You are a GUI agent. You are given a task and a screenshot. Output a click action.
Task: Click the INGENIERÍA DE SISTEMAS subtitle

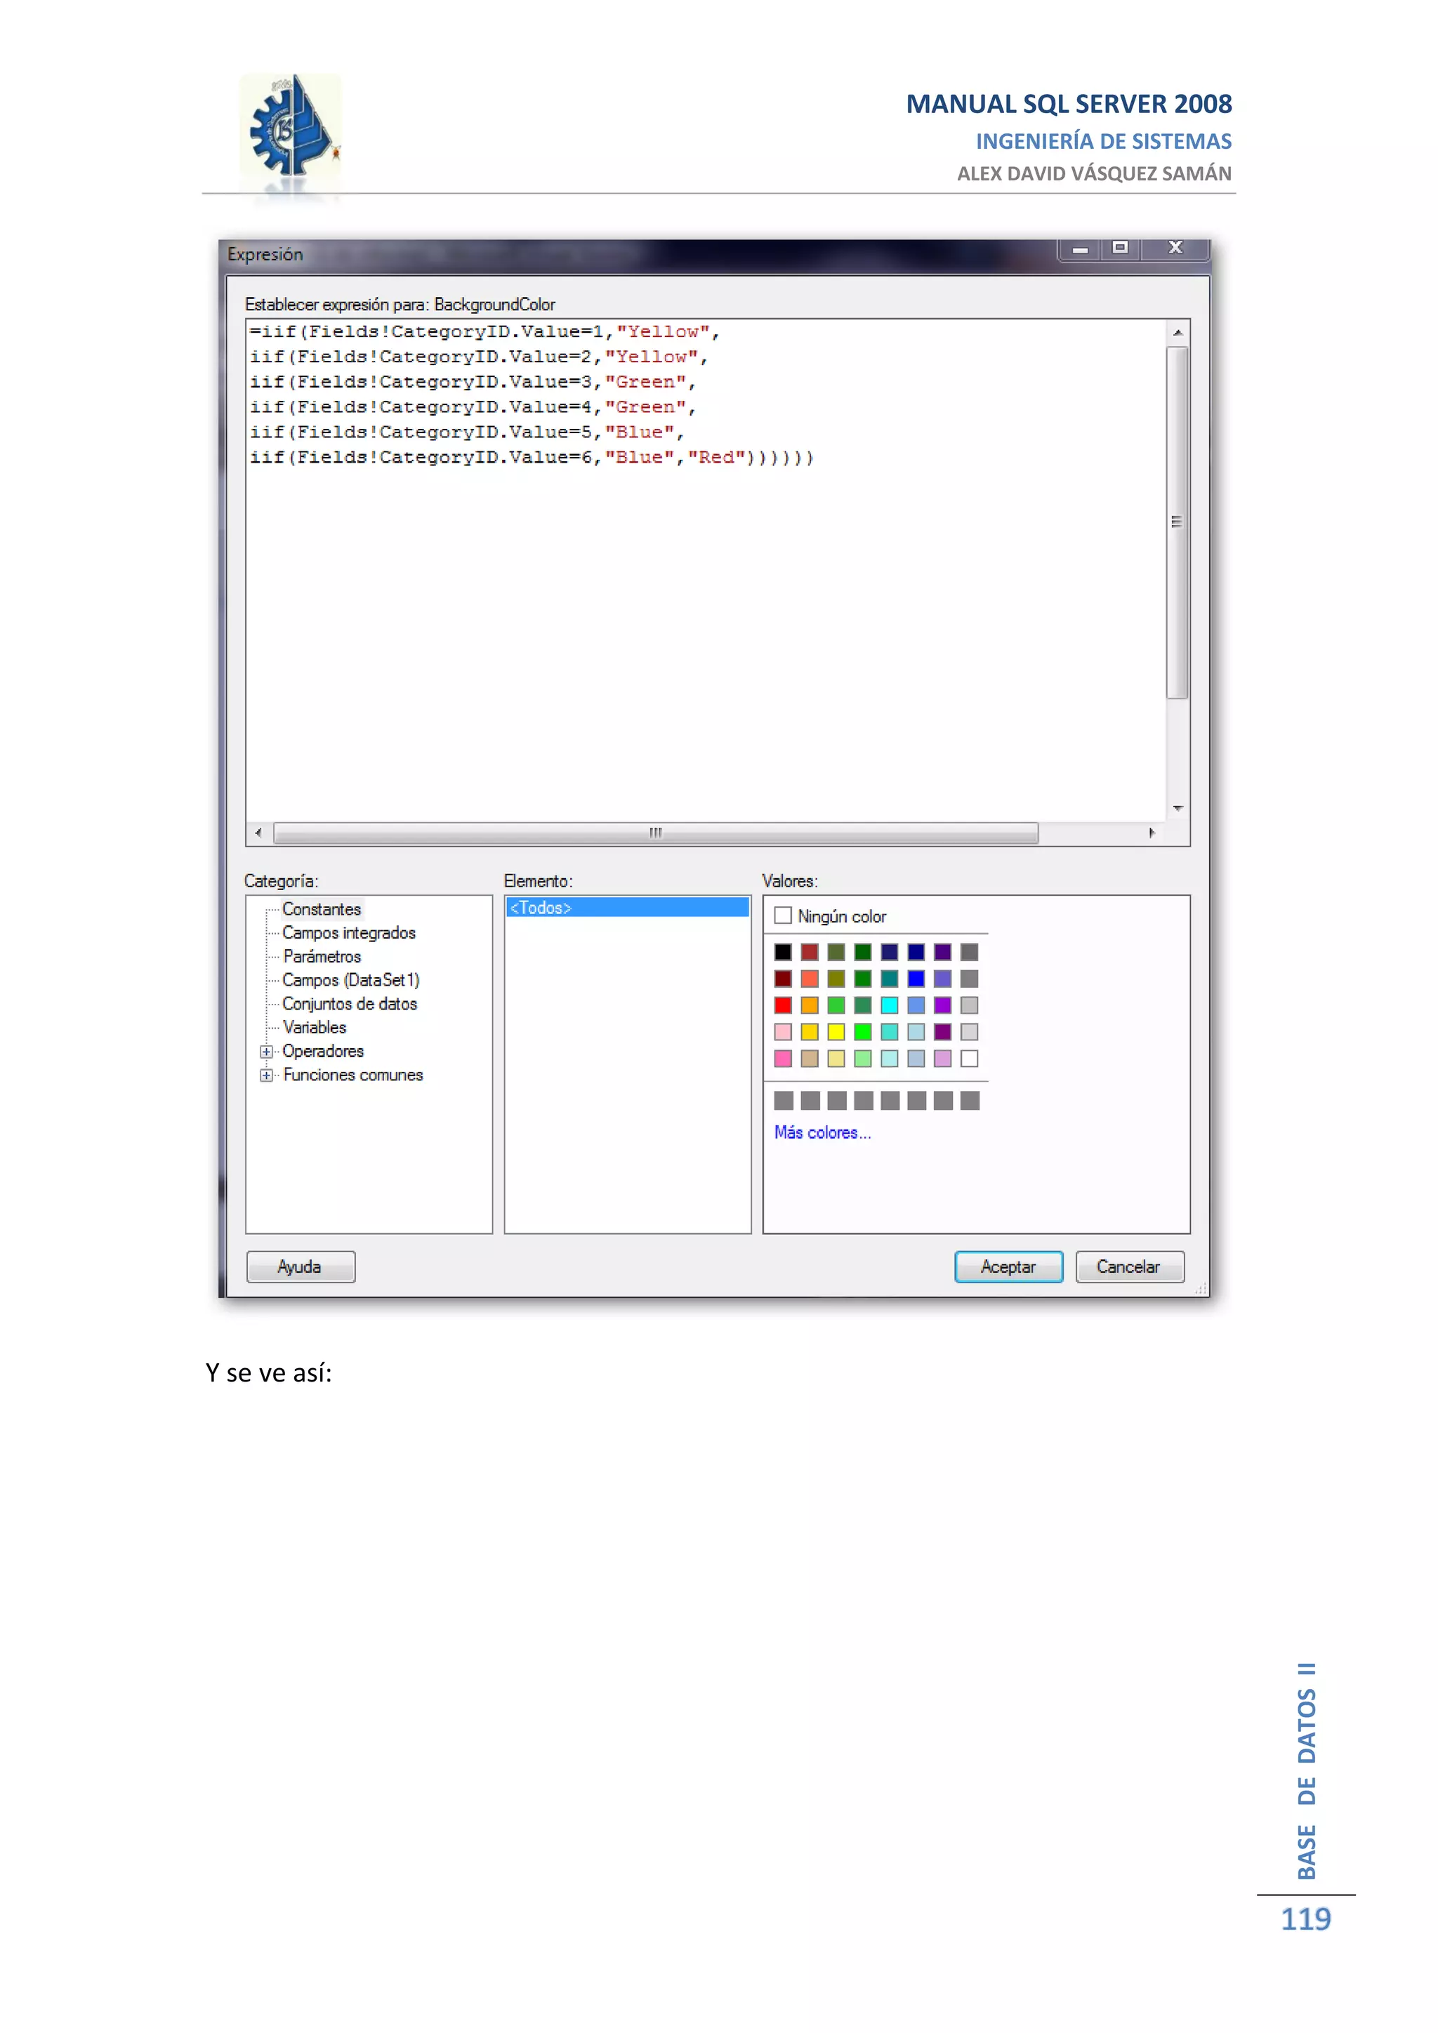[1103, 141]
